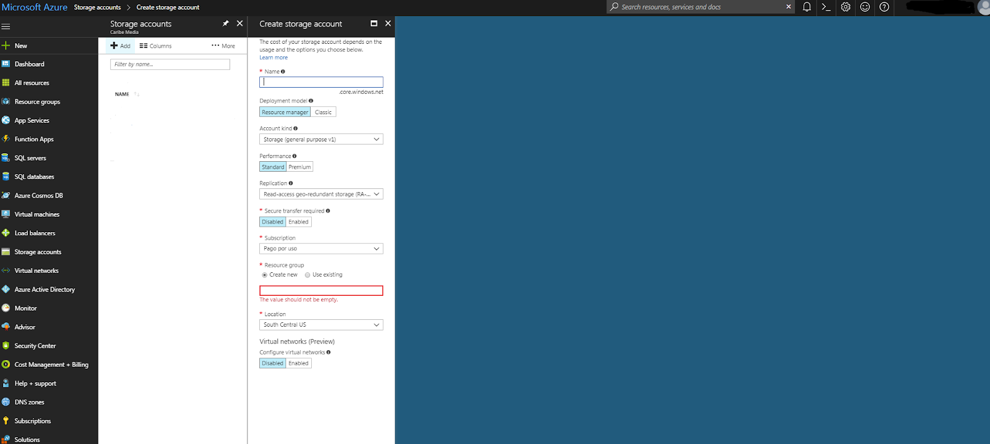
Task: Open the portal settings gear icon
Action: point(845,7)
